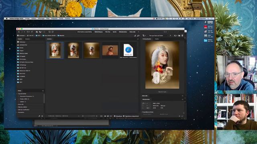Select Ordinateur in the Favoris list
The height and width of the screenshot is (144, 257).
pyautogui.click(x=21, y=42)
